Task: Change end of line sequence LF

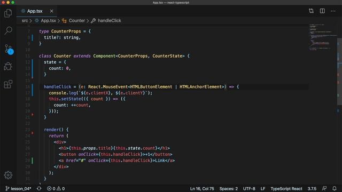Action: tap(263, 188)
